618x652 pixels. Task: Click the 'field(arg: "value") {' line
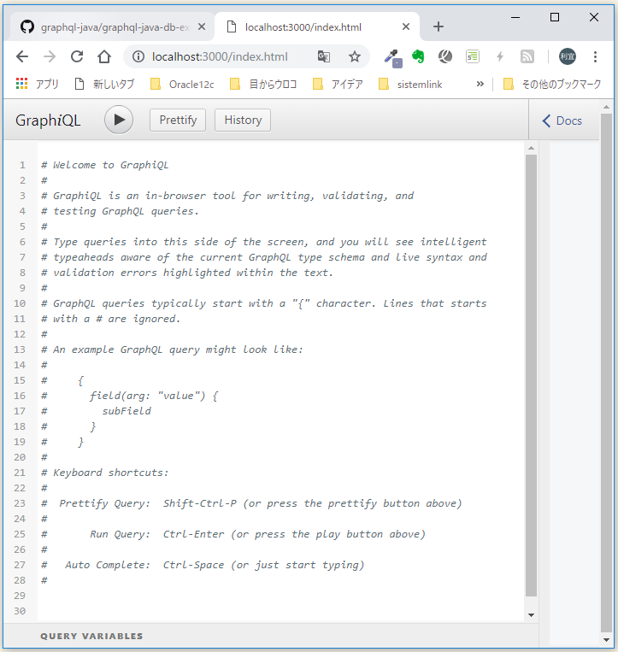(154, 396)
